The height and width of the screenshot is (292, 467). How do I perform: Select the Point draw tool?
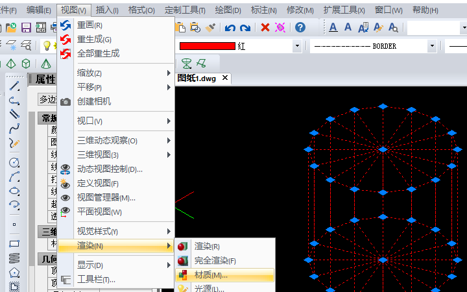(x=14, y=225)
